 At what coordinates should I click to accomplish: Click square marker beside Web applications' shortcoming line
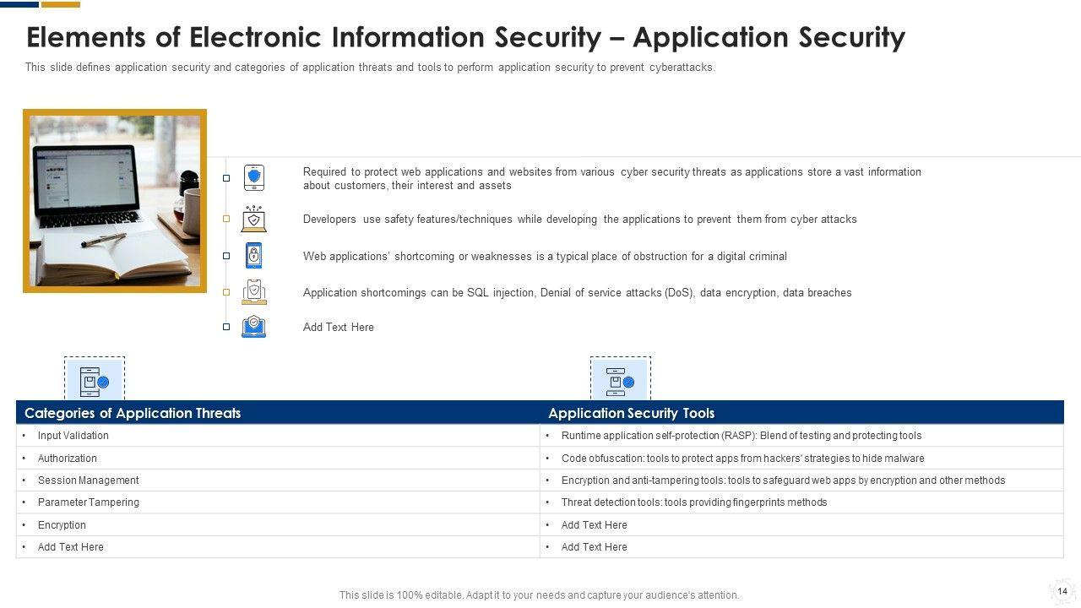(226, 256)
